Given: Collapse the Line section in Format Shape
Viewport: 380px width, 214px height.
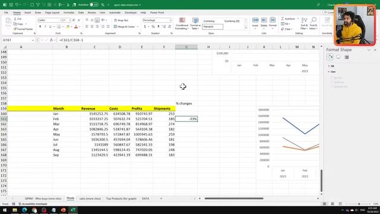Looking at the screenshot, I should (332, 71).
